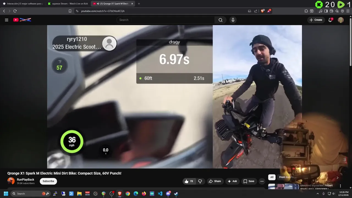Image resolution: width=352 pixels, height=198 pixels.
Task: Click the Create button
Action: (316, 20)
